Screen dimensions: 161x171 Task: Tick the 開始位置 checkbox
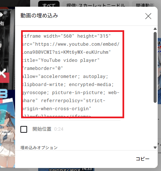(x=24, y=129)
